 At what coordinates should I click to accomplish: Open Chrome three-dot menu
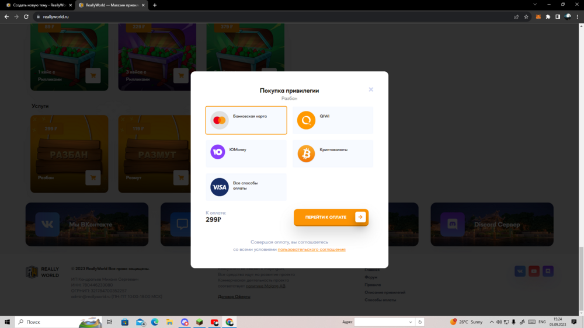578,17
